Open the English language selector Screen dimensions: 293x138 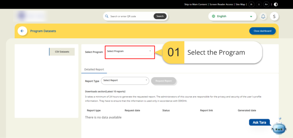232,16
